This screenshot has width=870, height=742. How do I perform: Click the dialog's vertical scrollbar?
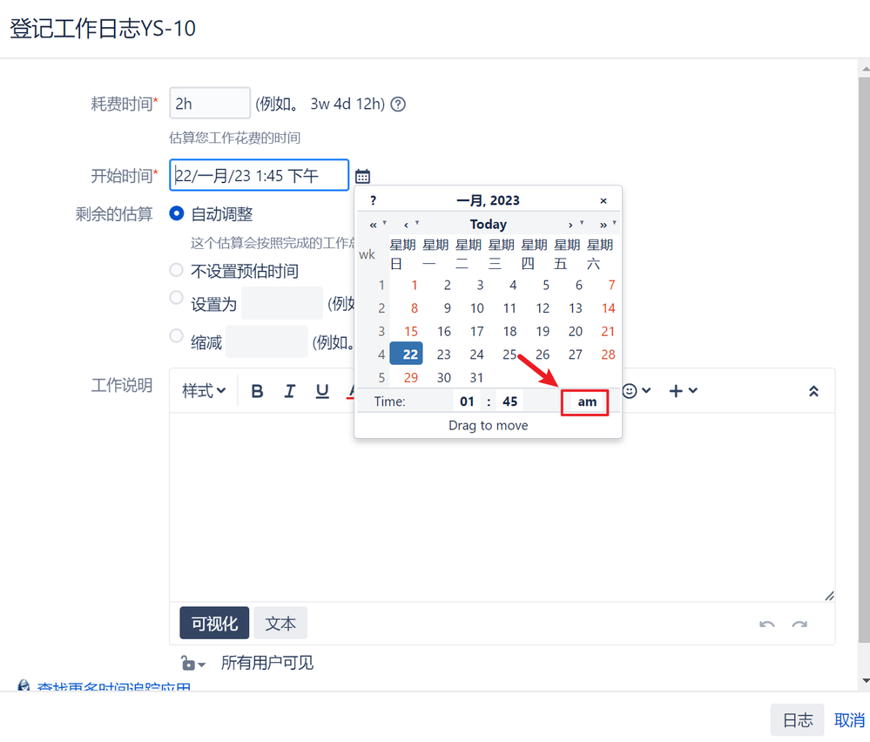point(864,360)
